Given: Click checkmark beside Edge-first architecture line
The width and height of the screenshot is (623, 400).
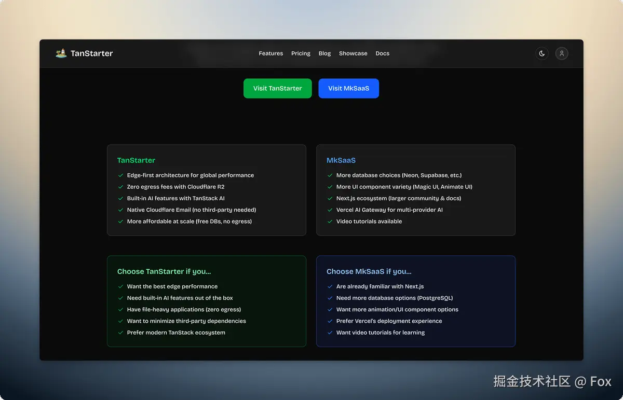Looking at the screenshot, I should (120, 175).
